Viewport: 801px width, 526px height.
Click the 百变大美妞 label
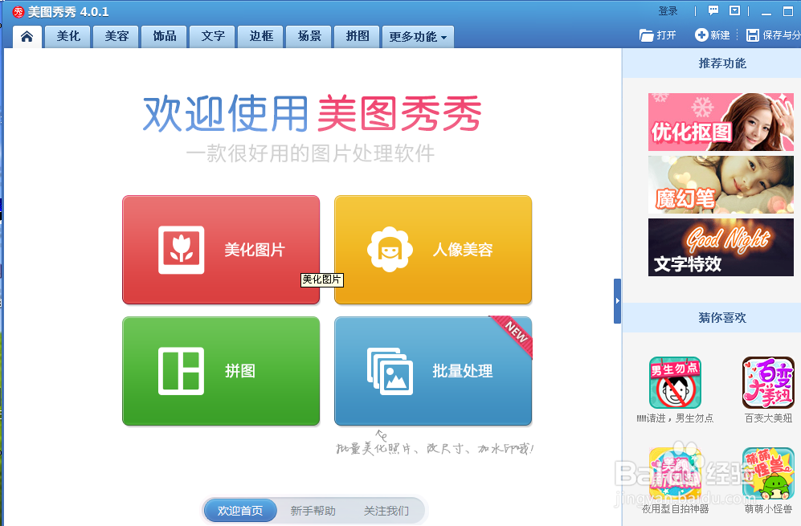[x=768, y=418]
